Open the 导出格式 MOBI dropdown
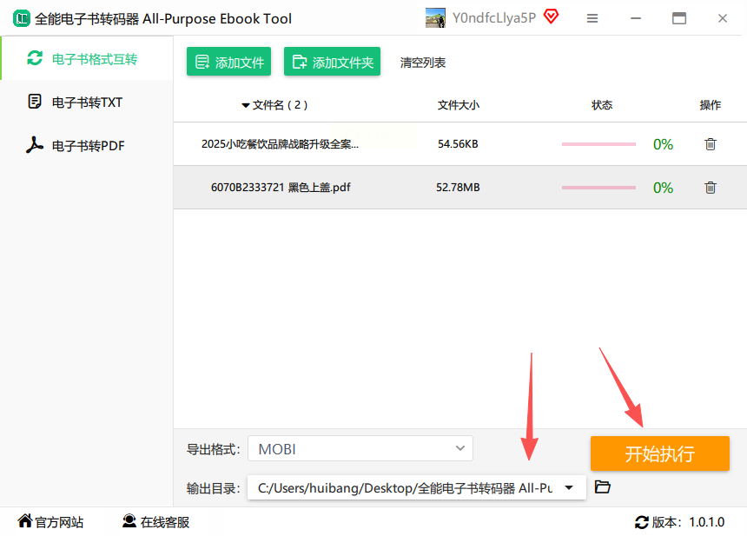Screen dimensions: 747x536 (x=360, y=448)
